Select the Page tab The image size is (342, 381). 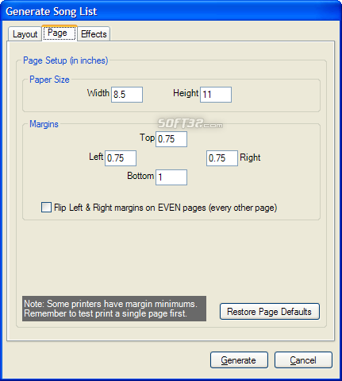[x=60, y=33]
